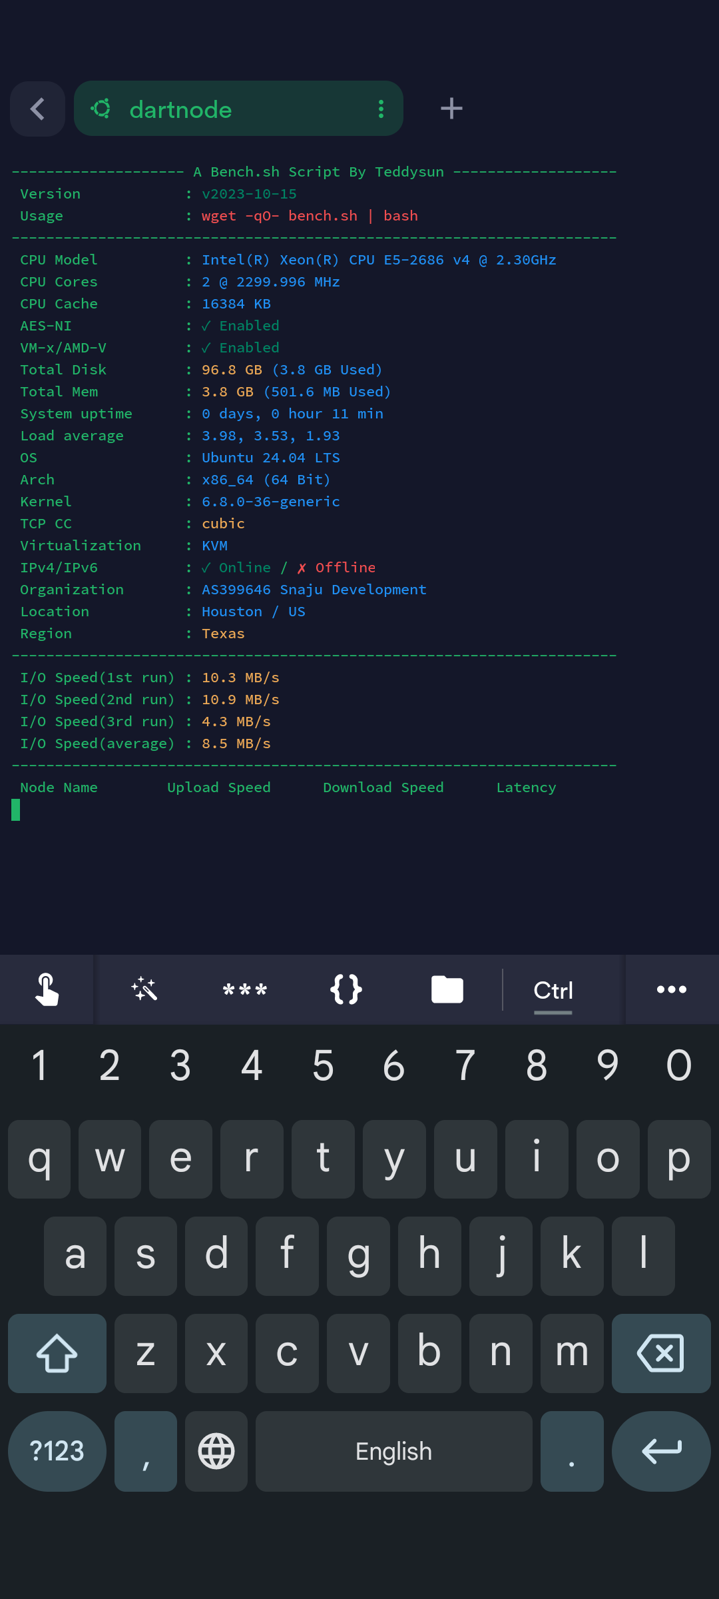Tap the 'Houston / US' location value

coord(254,612)
